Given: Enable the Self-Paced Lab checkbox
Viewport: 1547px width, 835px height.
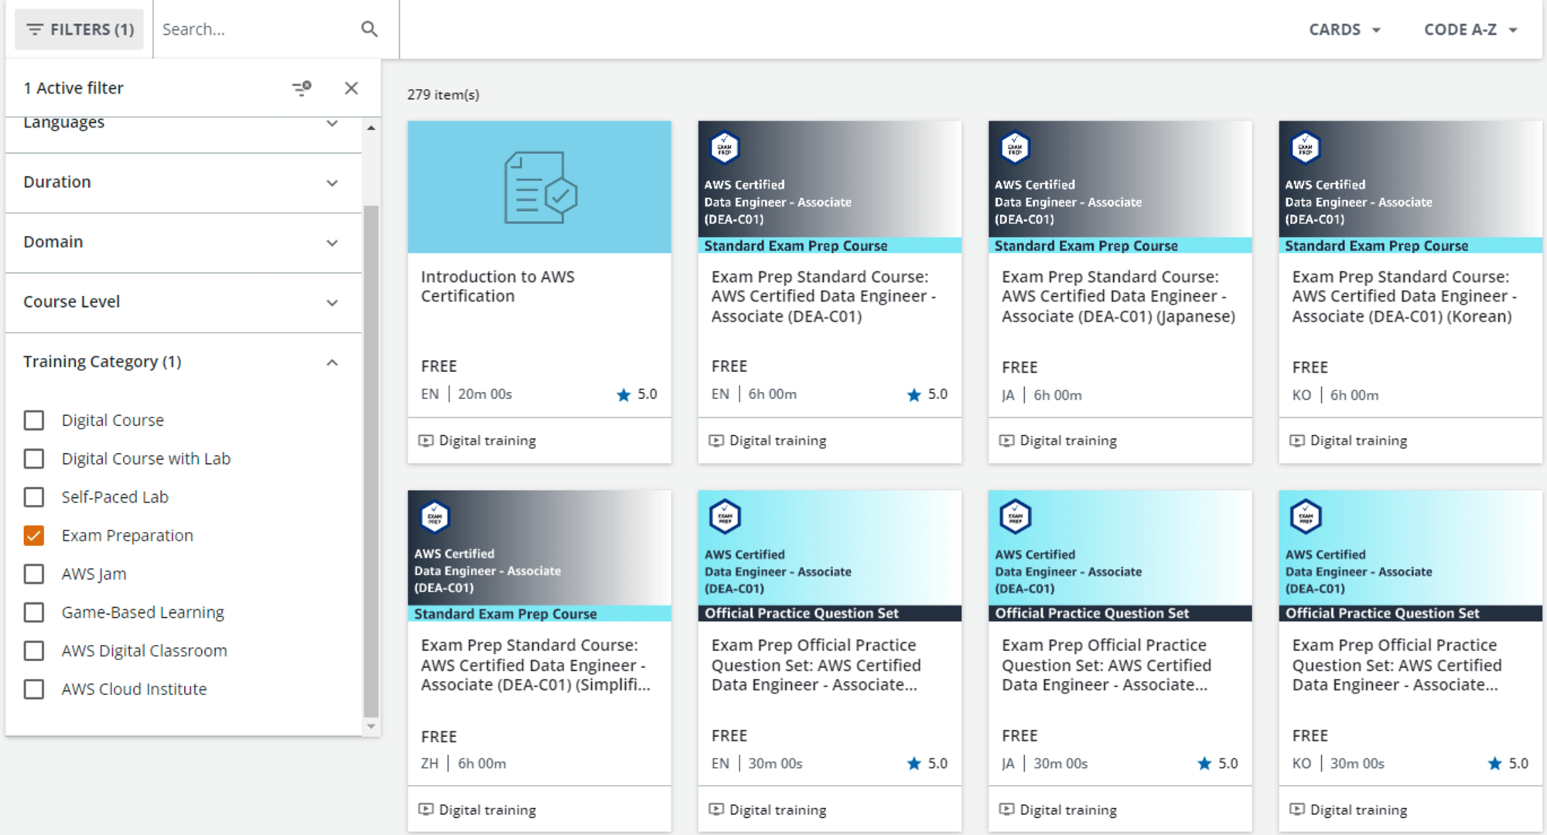Looking at the screenshot, I should pyautogui.click(x=35, y=496).
